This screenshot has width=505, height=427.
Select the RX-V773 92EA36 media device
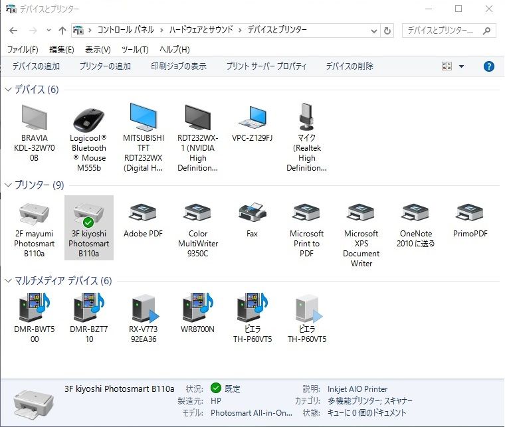point(146,309)
